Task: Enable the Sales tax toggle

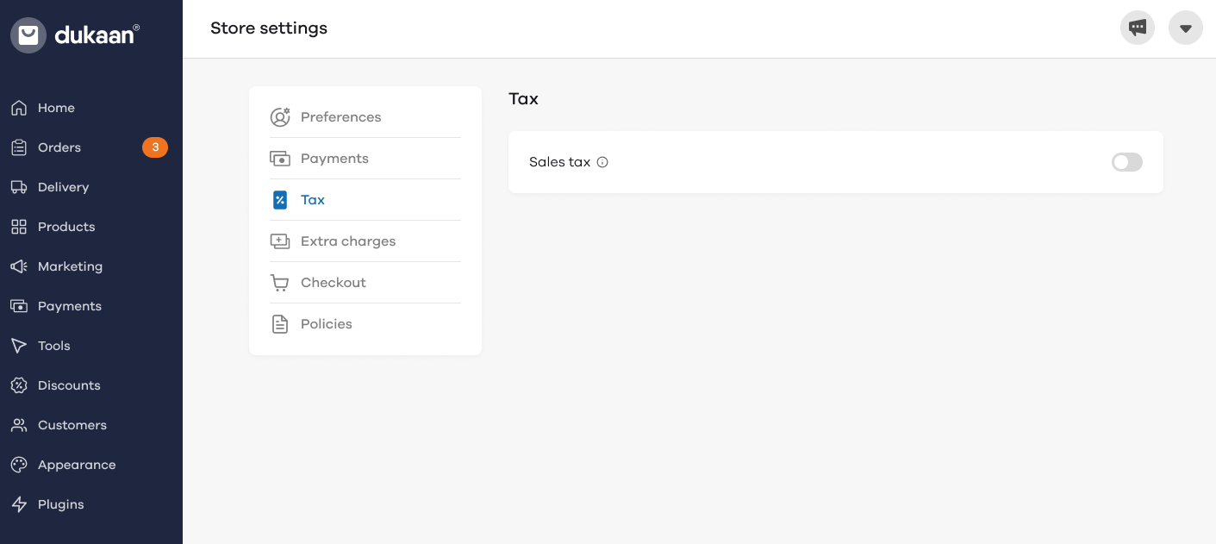Action: point(1127,162)
